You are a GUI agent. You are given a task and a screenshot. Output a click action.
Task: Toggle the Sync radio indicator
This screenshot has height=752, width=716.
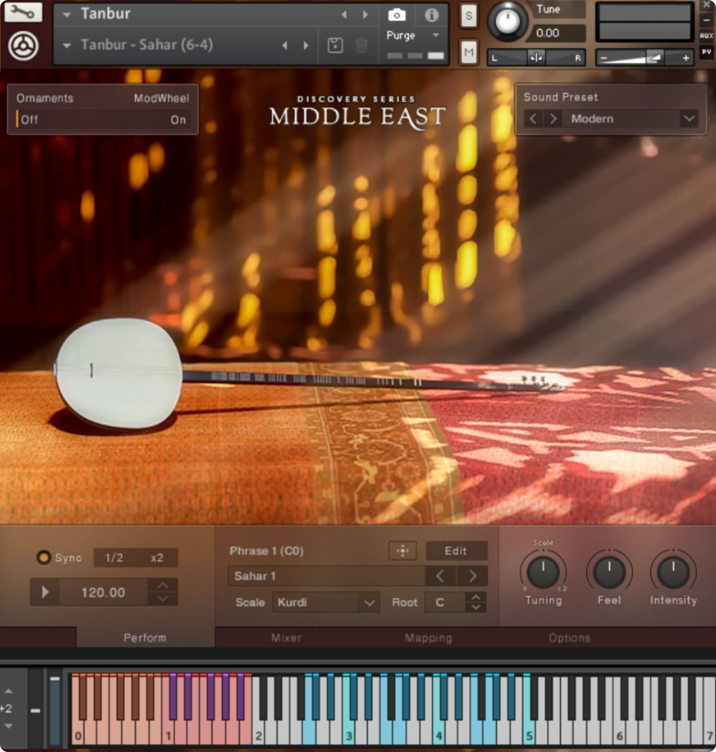coord(44,557)
